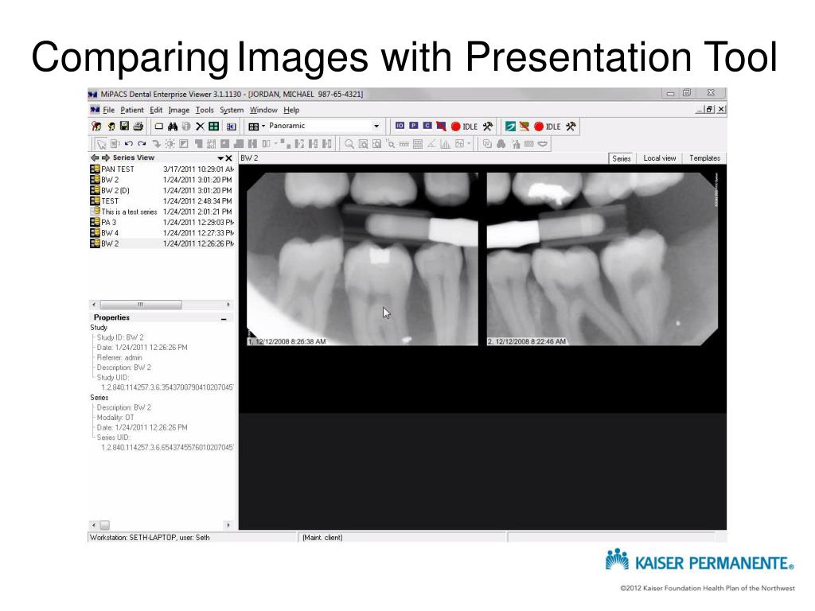
Task: Open the Image menu
Action: tap(179, 110)
